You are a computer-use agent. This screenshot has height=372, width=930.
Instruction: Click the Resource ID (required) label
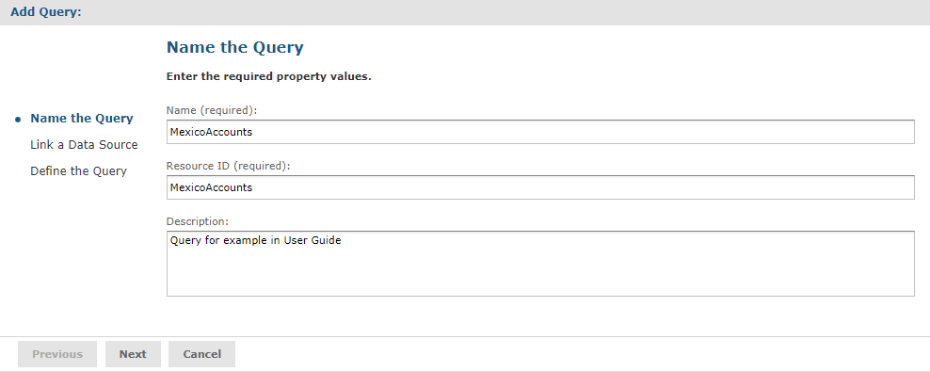tap(229, 166)
